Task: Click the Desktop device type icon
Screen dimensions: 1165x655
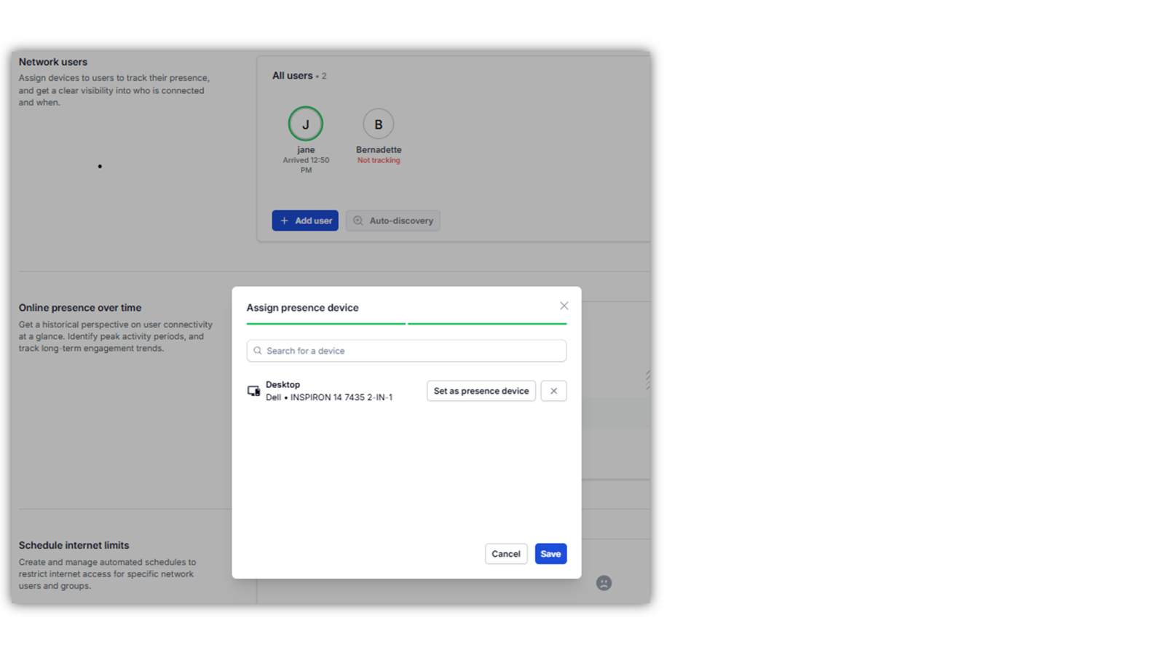Action: click(253, 391)
